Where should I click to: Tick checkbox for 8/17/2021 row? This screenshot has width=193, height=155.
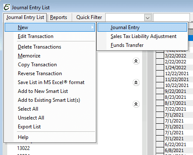click(160, 103)
